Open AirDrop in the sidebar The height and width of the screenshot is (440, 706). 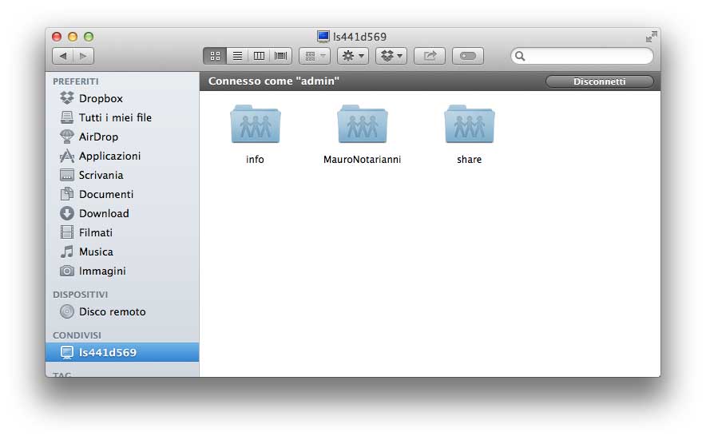point(122,137)
